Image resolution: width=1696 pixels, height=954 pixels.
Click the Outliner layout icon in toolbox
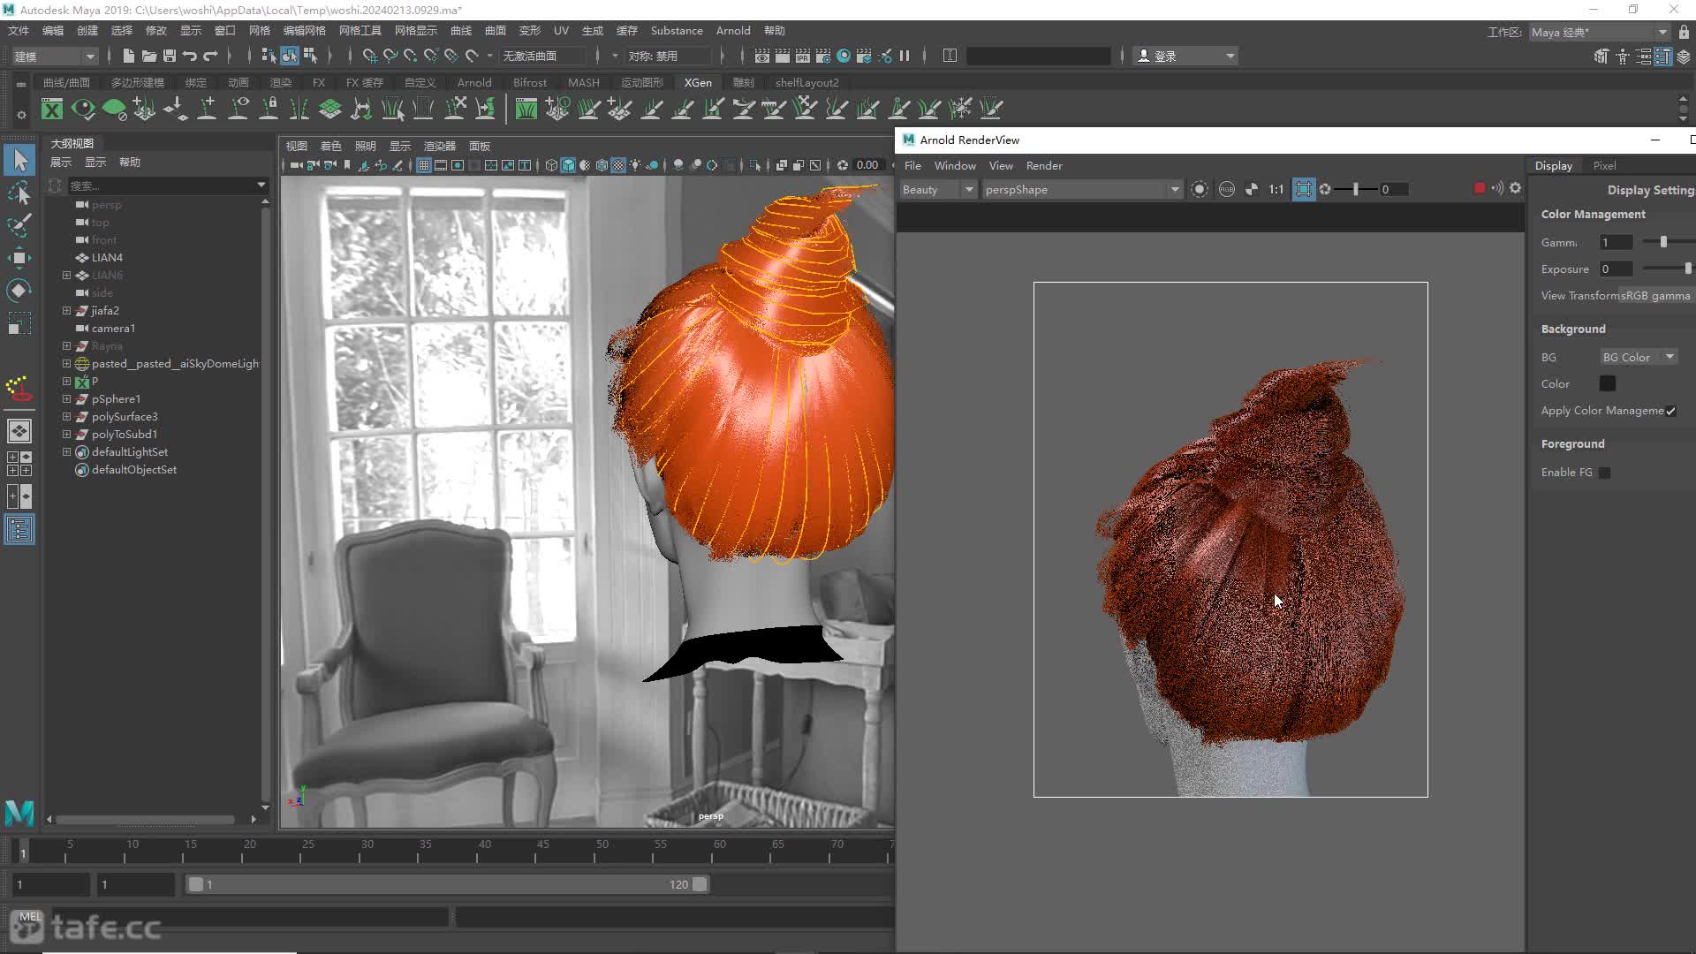[19, 530]
